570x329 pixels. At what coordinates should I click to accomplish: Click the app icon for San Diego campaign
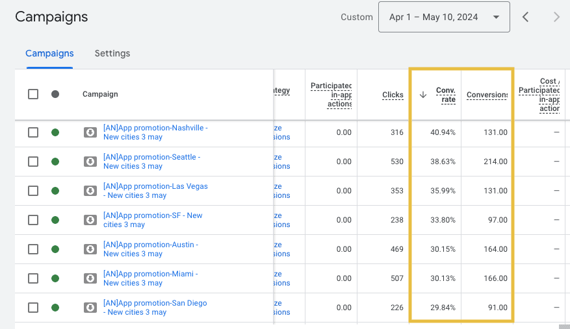coord(90,308)
